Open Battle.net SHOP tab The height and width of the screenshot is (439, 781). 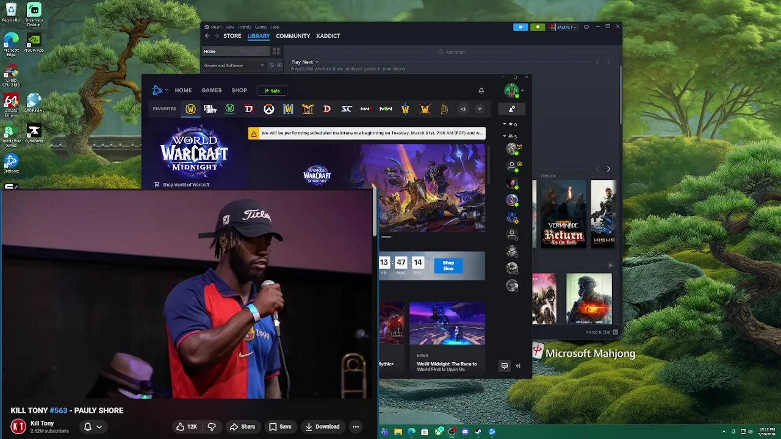coord(239,90)
